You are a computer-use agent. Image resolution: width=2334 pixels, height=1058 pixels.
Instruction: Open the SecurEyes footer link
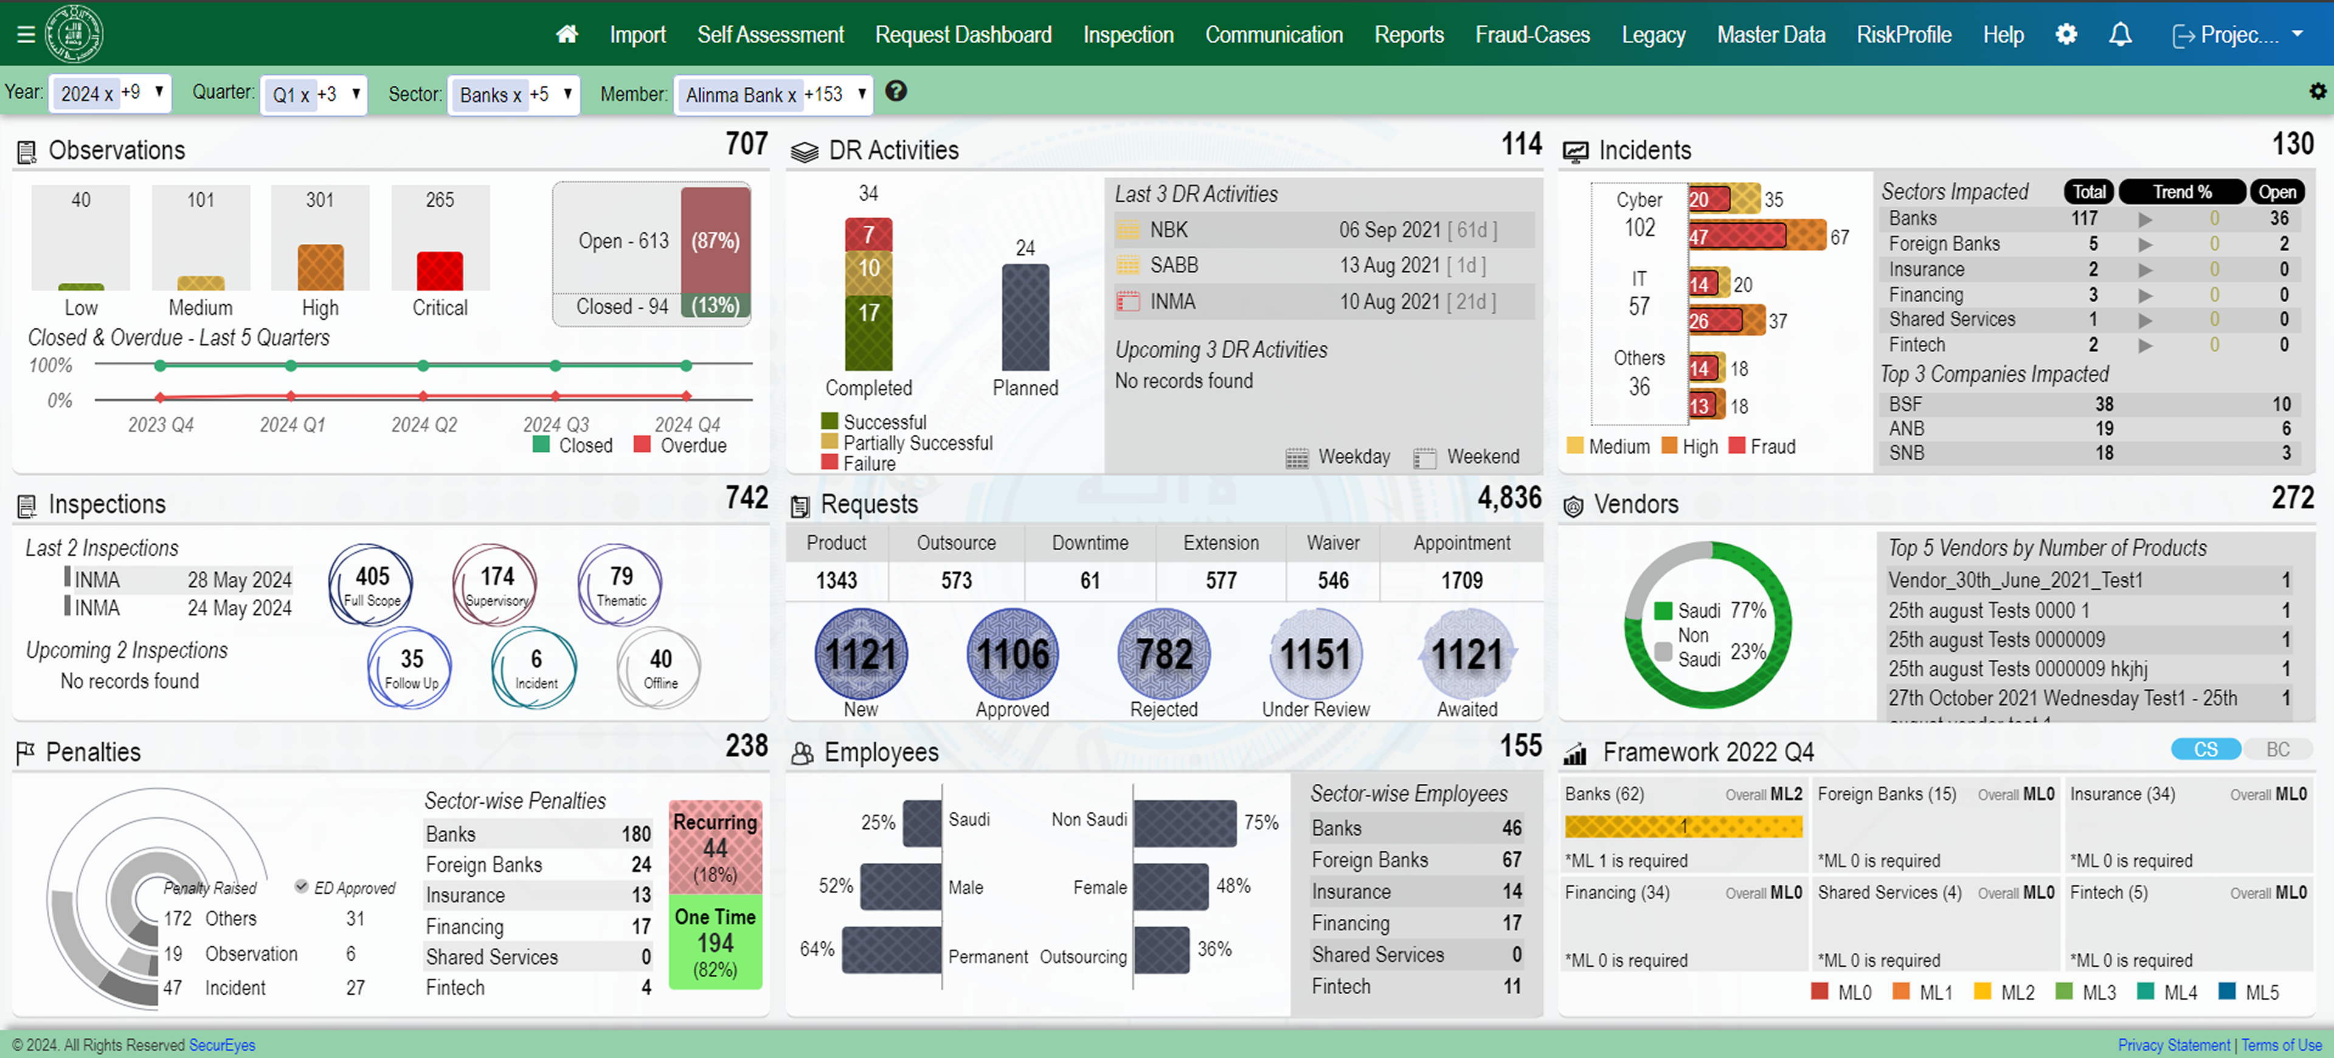tap(222, 1045)
